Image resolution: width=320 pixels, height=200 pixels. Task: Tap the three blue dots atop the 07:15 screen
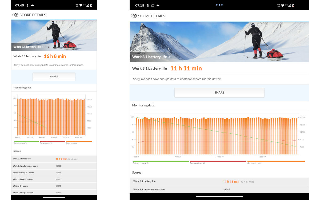[219, 5]
